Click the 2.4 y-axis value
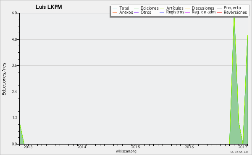The height and width of the screenshot is (155, 252). 14,92
